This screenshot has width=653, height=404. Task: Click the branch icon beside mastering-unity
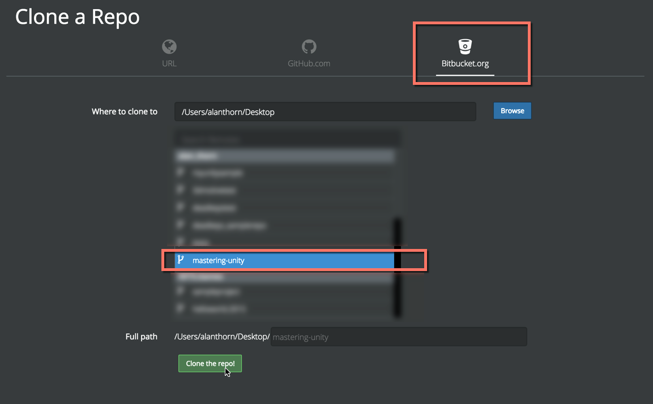181,260
